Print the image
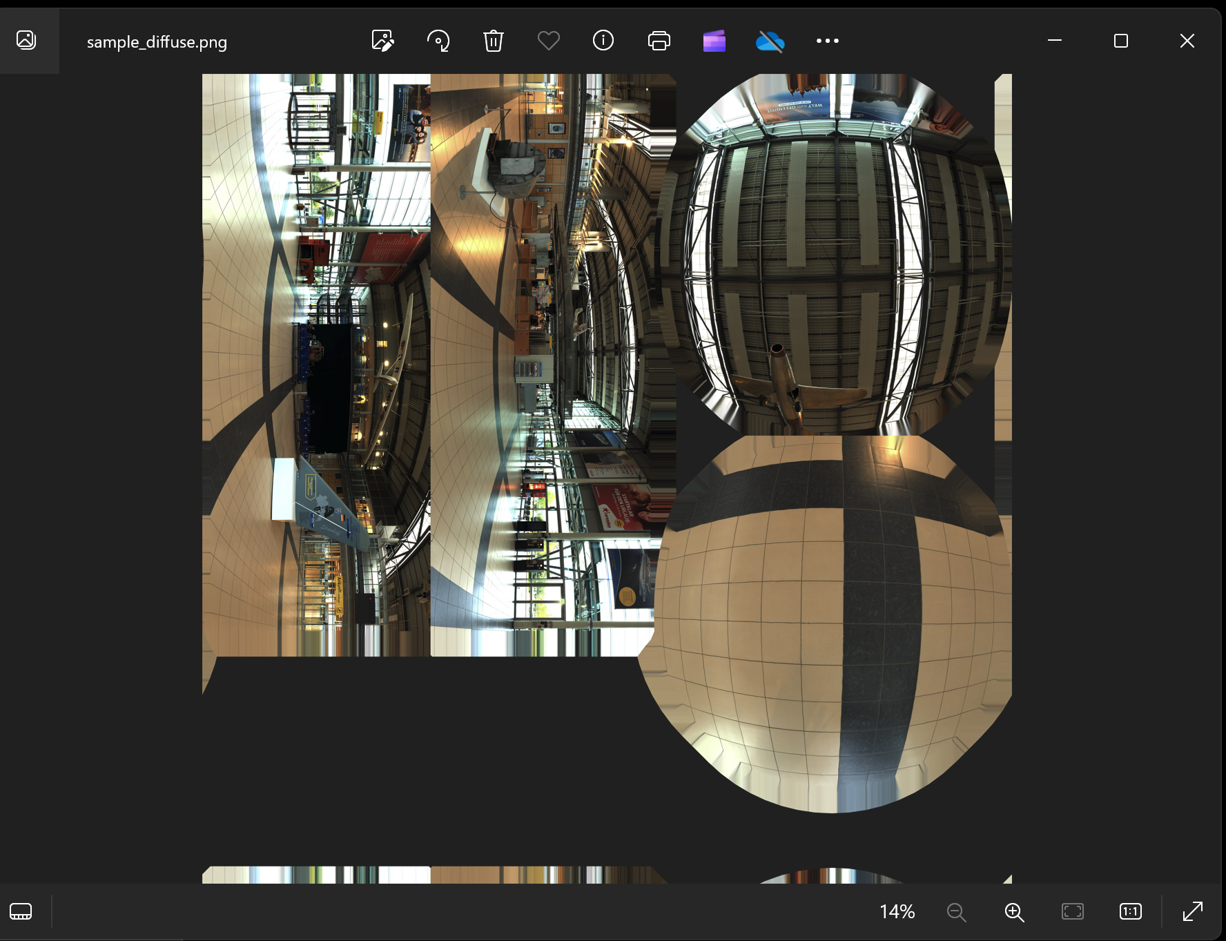 659,41
